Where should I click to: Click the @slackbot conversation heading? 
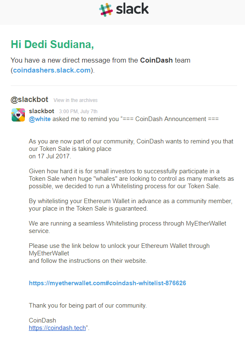[x=29, y=99]
